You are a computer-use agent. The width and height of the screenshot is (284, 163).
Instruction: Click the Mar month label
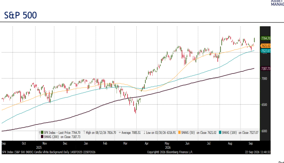point(125,143)
